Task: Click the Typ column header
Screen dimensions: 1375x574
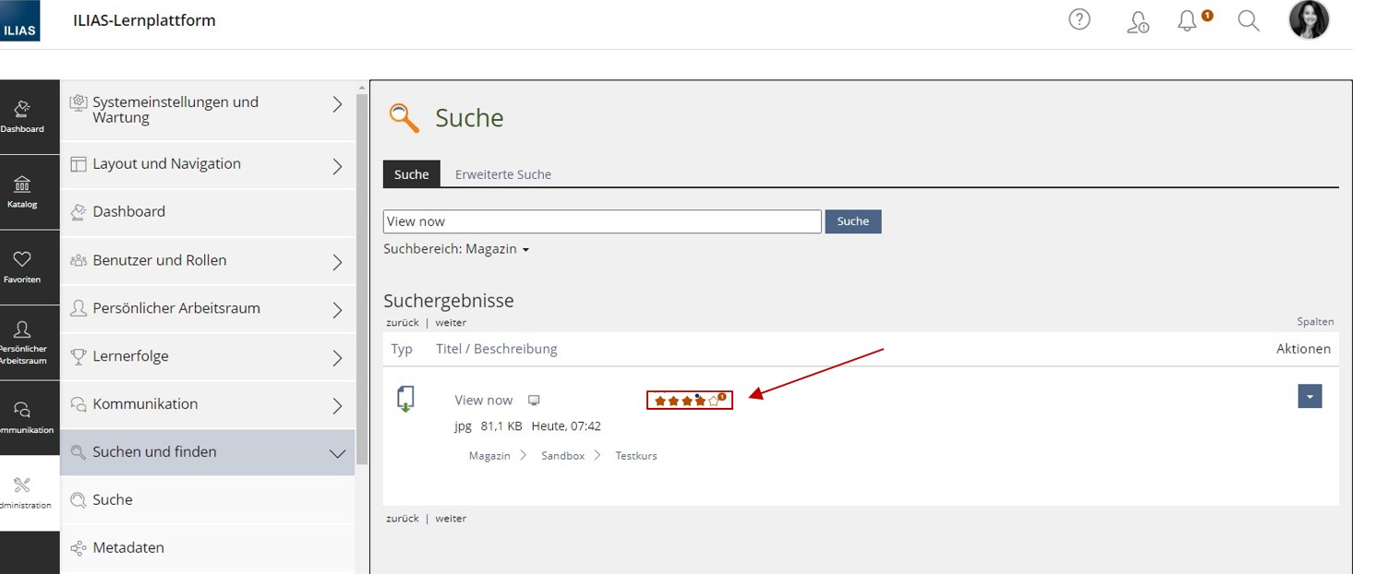Action: click(402, 349)
